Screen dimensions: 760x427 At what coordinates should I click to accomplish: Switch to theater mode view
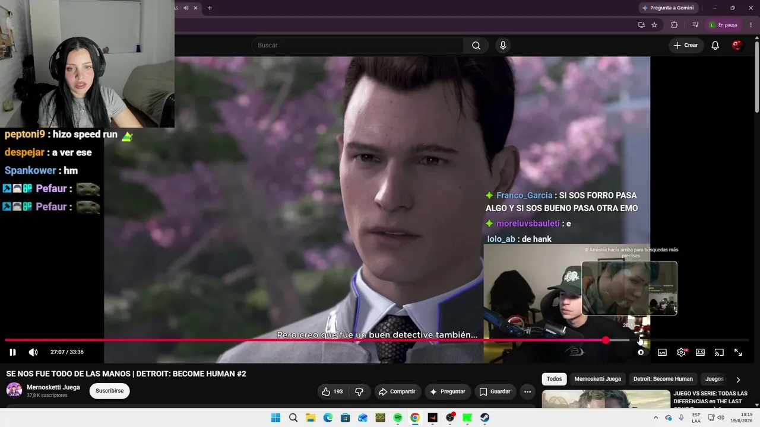pyautogui.click(x=700, y=352)
